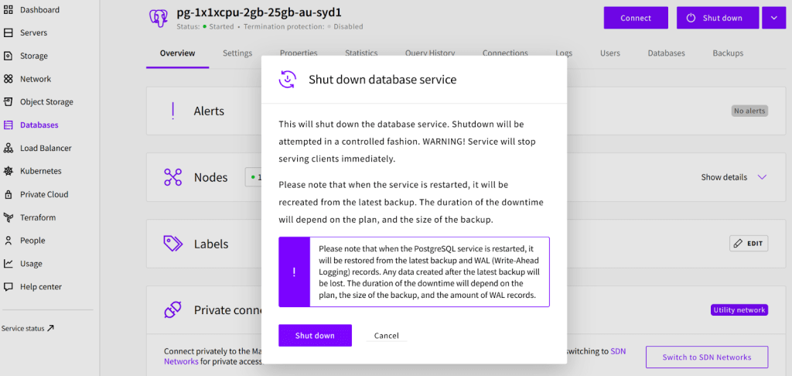The image size is (792, 376).
Task: Go to Object Storage in the sidebar
Action: 46,102
